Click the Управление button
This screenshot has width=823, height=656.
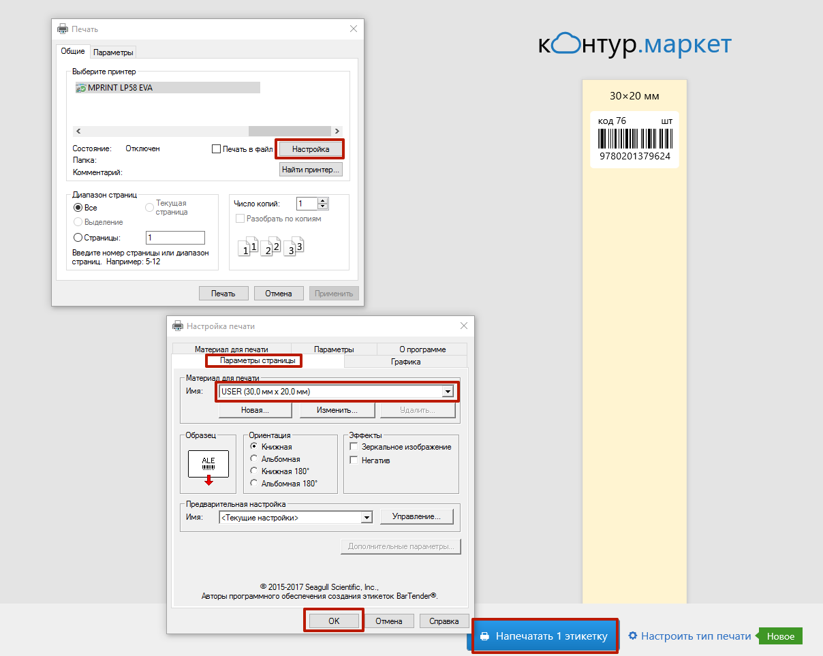[416, 517]
